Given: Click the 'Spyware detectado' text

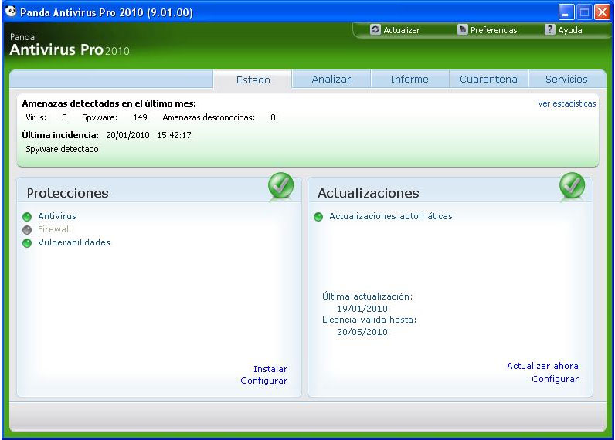Looking at the screenshot, I should coord(62,149).
